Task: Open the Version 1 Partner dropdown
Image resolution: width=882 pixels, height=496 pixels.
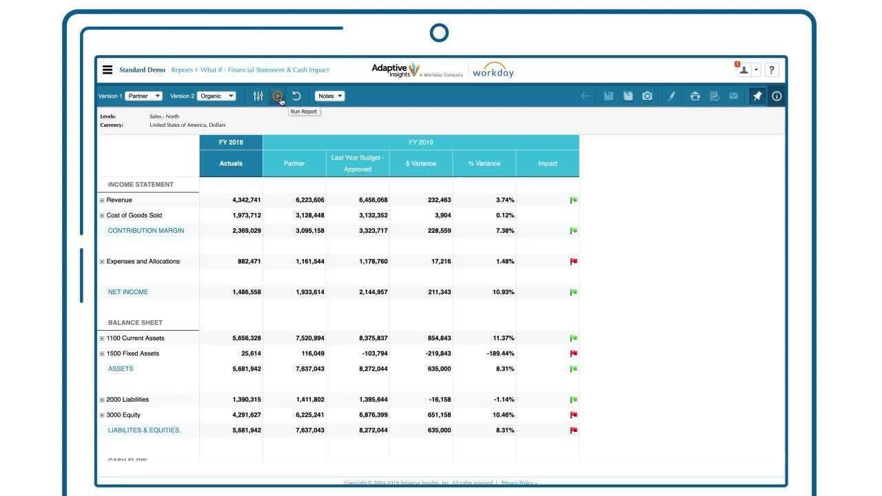Action: 143,96
